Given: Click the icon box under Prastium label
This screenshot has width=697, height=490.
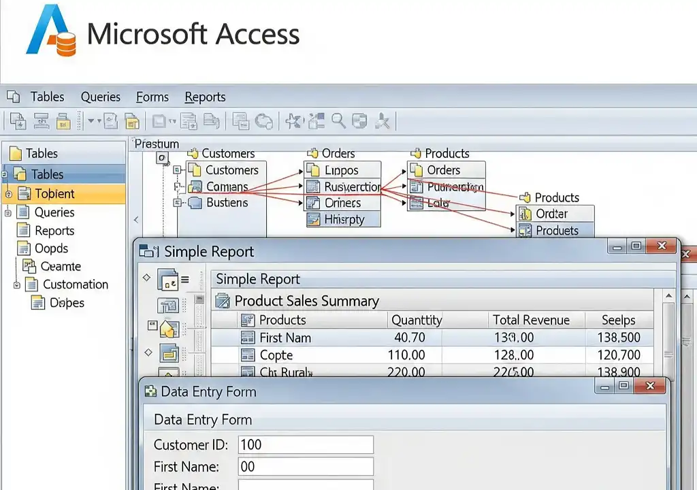Looking at the screenshot, I should click(162, 158).
